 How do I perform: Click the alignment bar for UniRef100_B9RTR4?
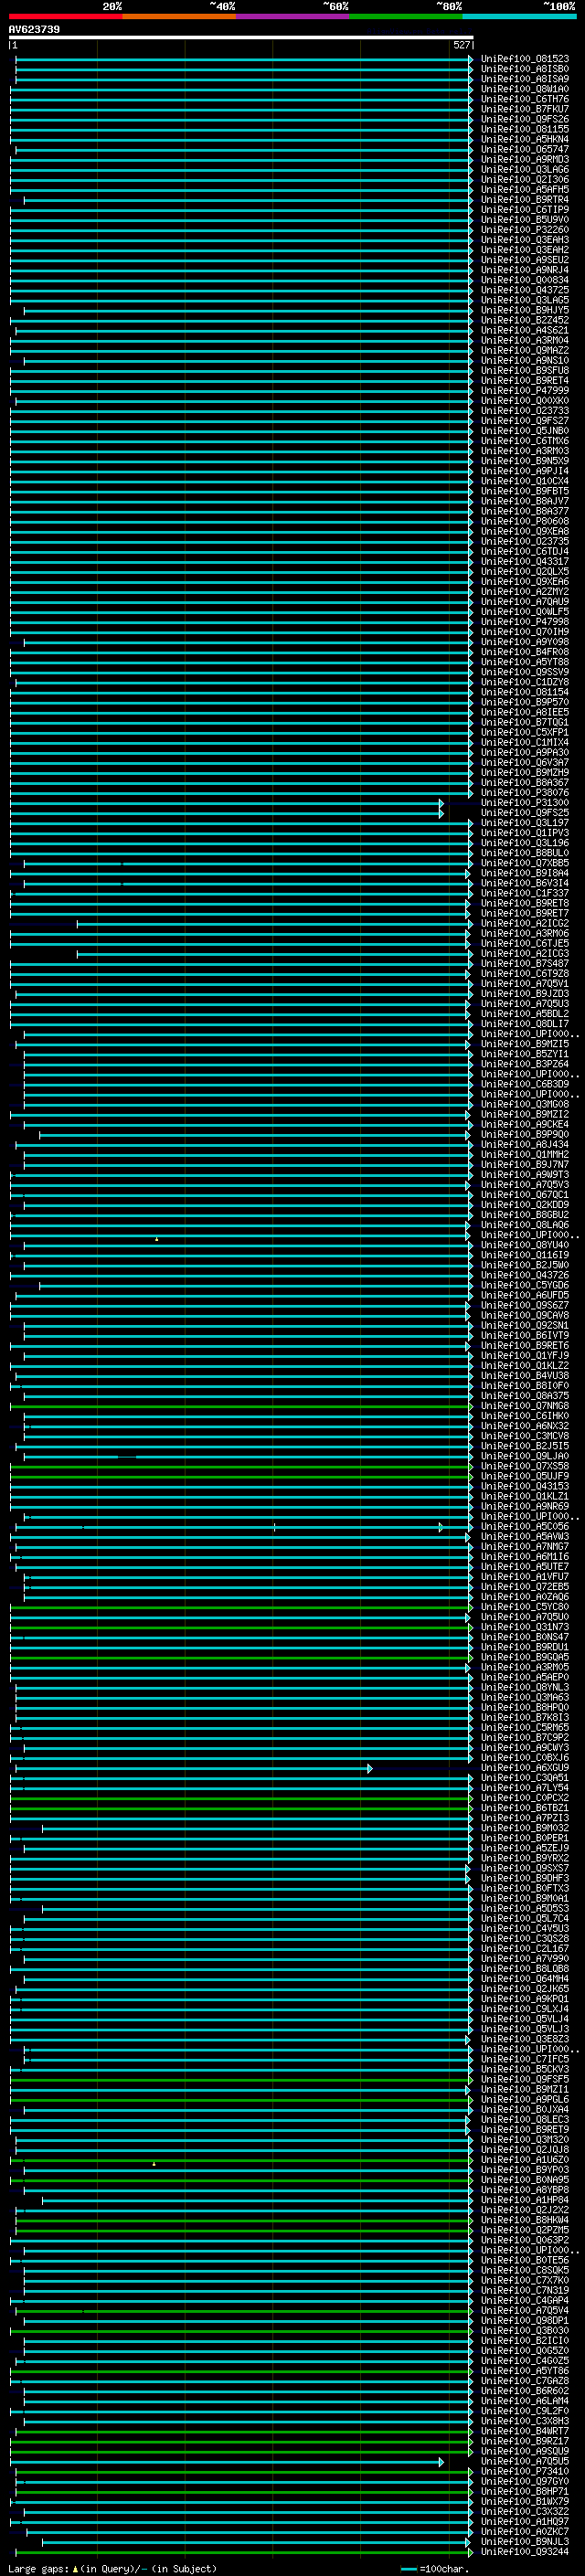248,200
